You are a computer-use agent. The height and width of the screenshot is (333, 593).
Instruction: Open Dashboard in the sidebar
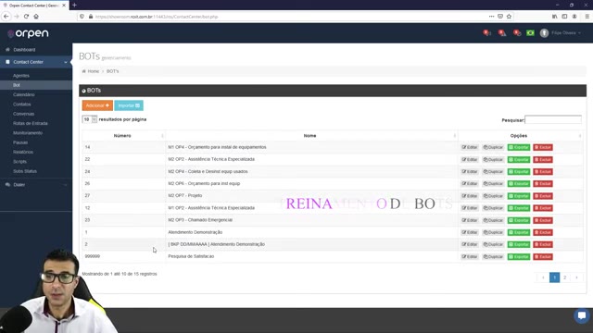click(24, 49)
